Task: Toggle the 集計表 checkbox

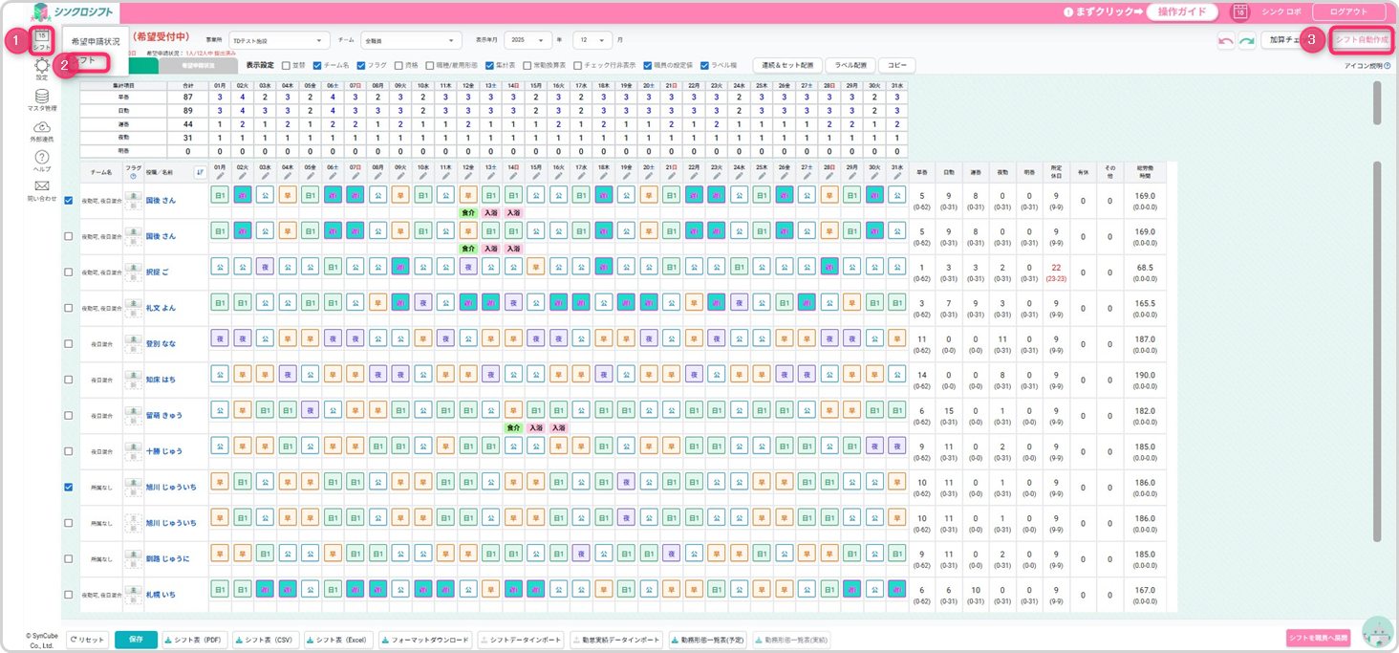Action: (x=487, y=66)
